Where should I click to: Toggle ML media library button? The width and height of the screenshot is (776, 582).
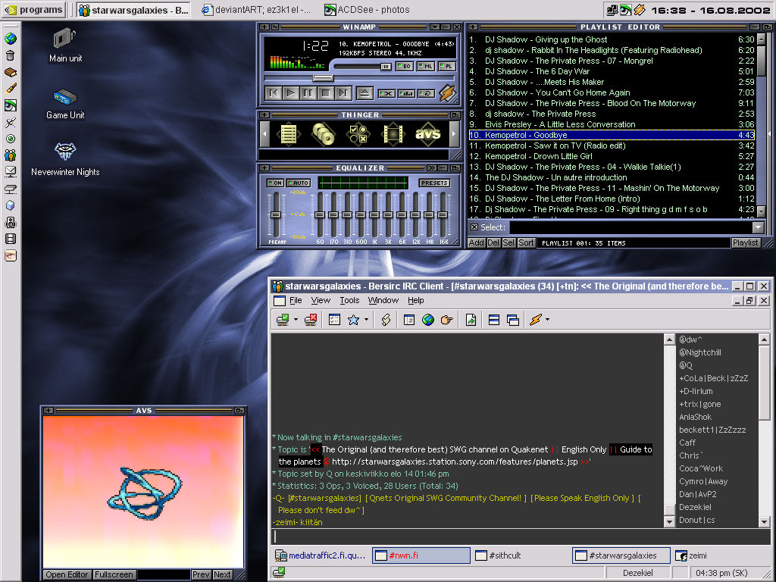click(x=426, y=67)
